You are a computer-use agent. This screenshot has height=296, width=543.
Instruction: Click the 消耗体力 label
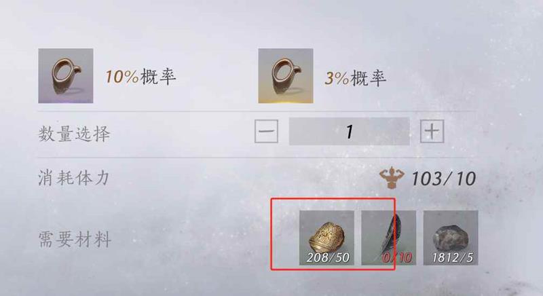74,178
